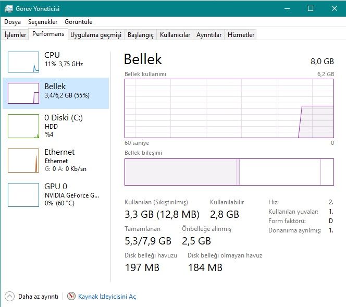Switch to the Başlangıç tab

pos(141,35)
